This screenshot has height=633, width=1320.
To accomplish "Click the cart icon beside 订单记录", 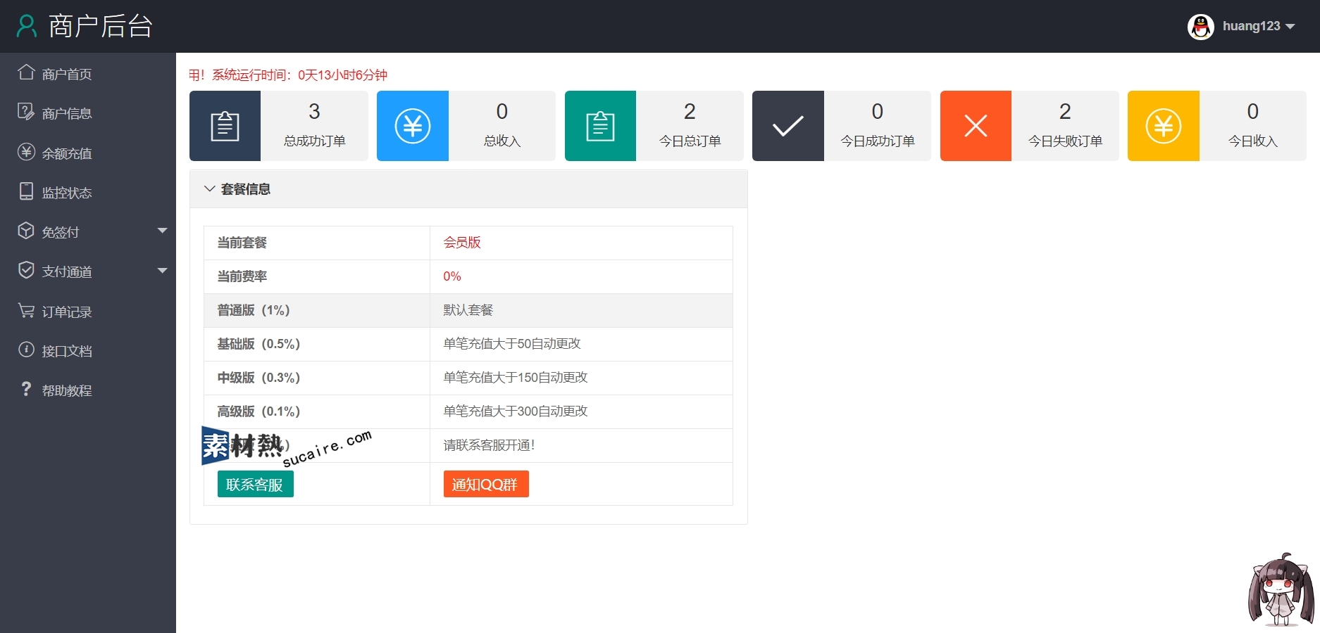I will pos(26,310).
